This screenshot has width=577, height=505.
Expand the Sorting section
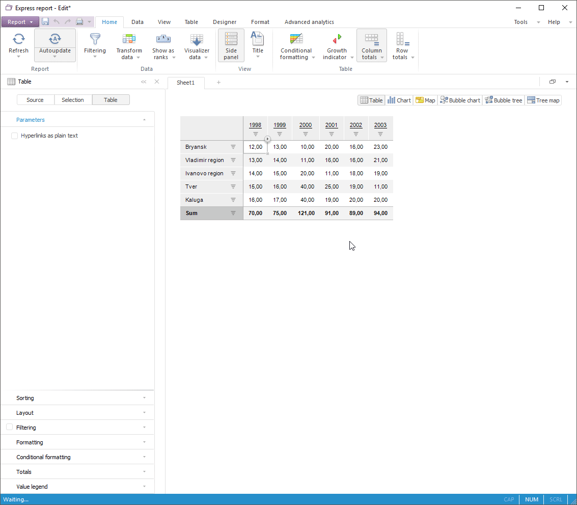click(77, 398)
